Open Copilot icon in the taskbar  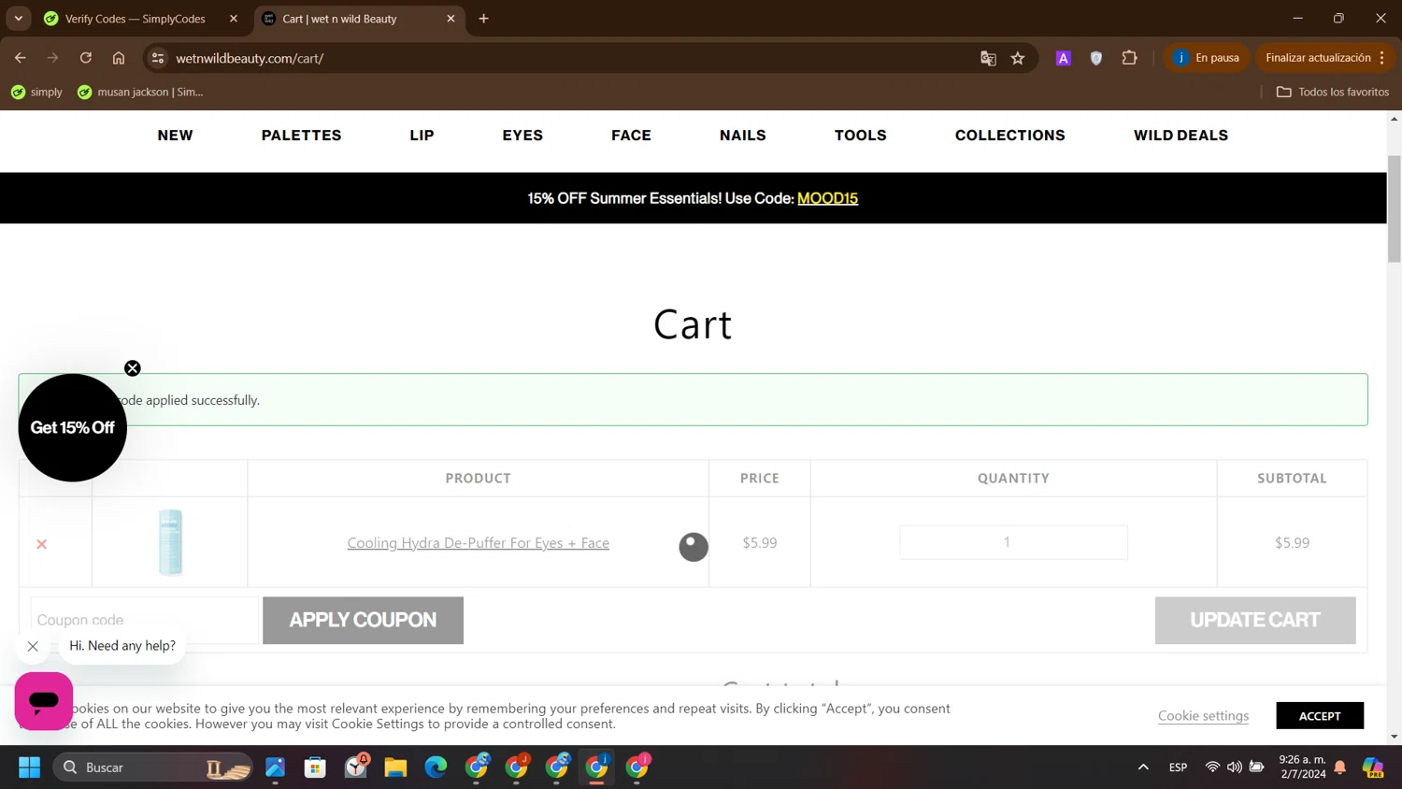tap(1373, 767)
